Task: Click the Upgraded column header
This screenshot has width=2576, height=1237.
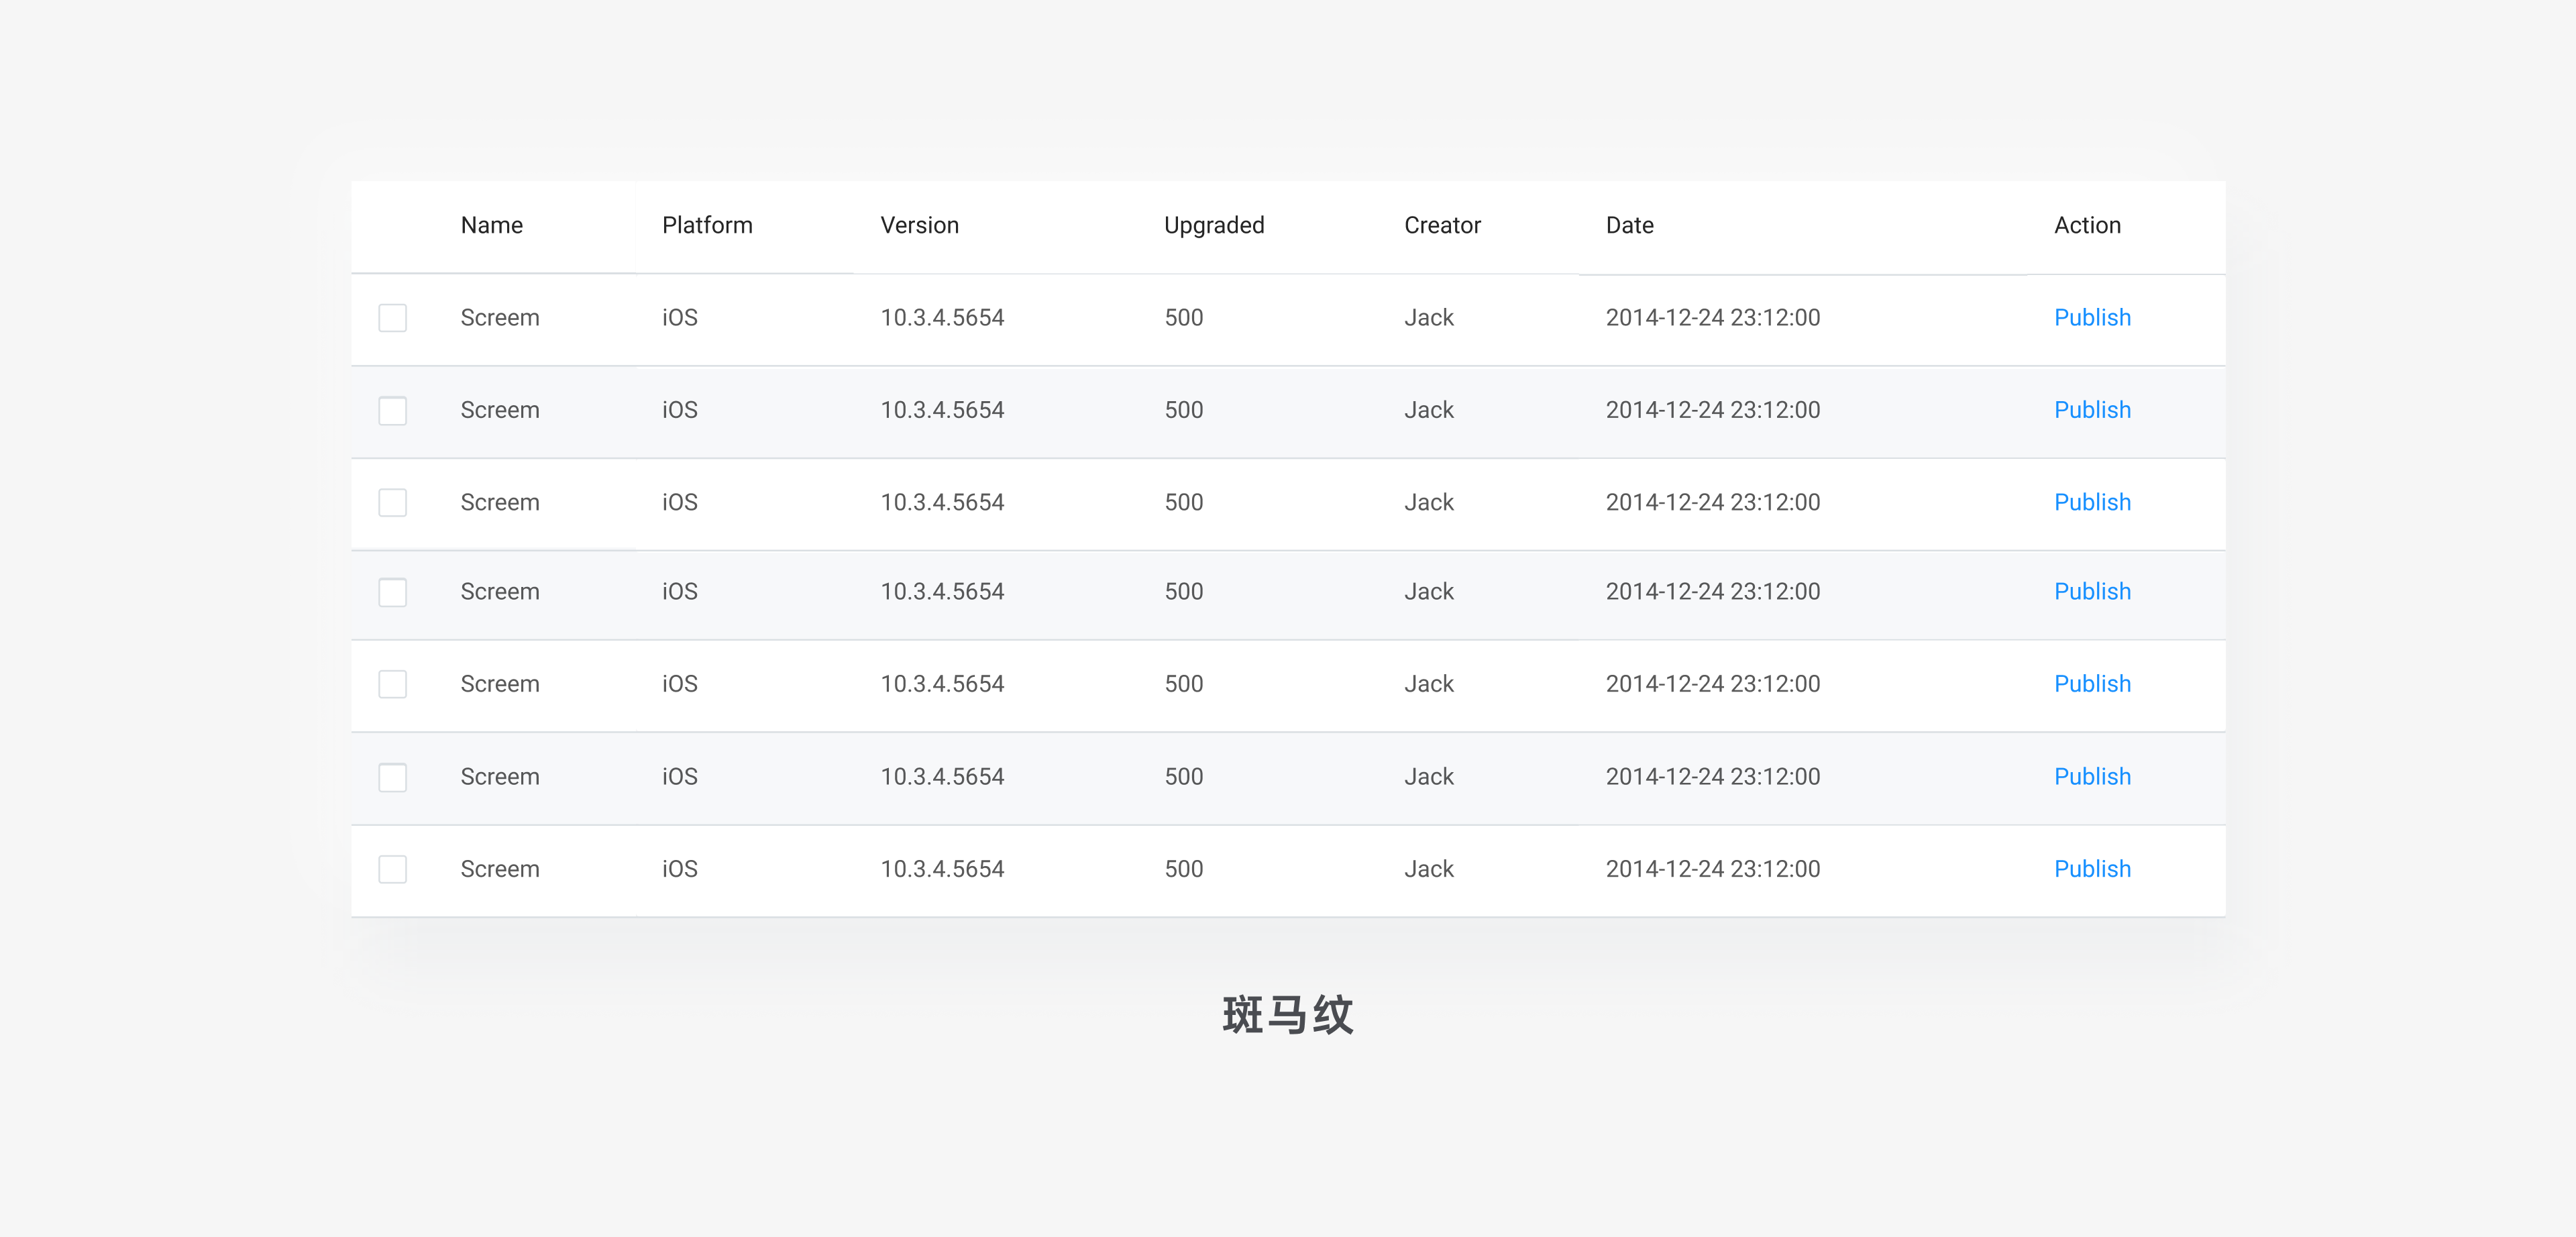Action: click(x=1213, y=226)
